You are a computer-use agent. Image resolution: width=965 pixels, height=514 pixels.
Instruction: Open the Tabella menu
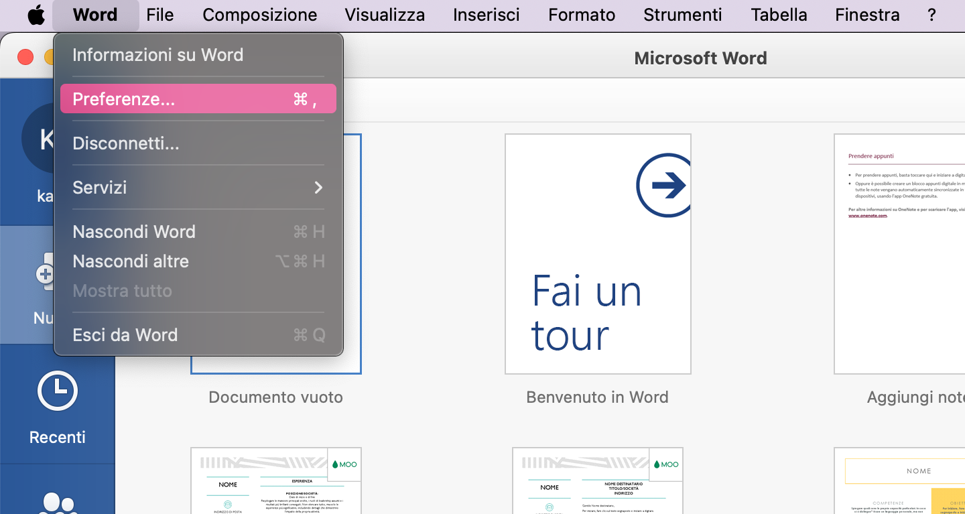[x=779, y=15]
